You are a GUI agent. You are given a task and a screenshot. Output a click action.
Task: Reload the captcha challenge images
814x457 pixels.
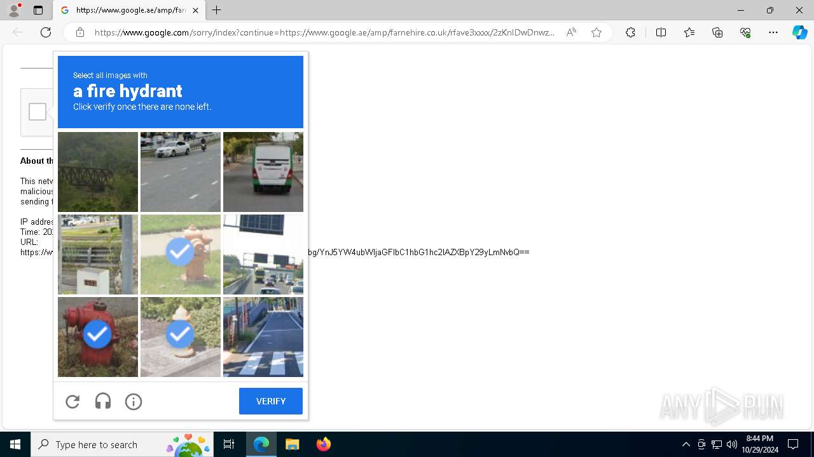pos(72,401)
